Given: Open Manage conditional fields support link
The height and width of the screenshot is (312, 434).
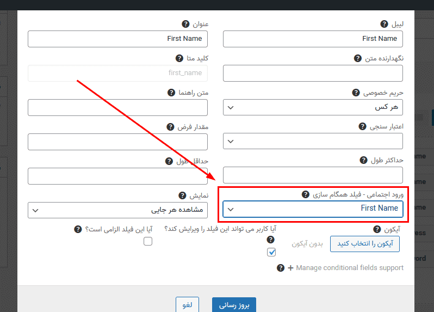Looking at the screenshot, I should (350, 268).
